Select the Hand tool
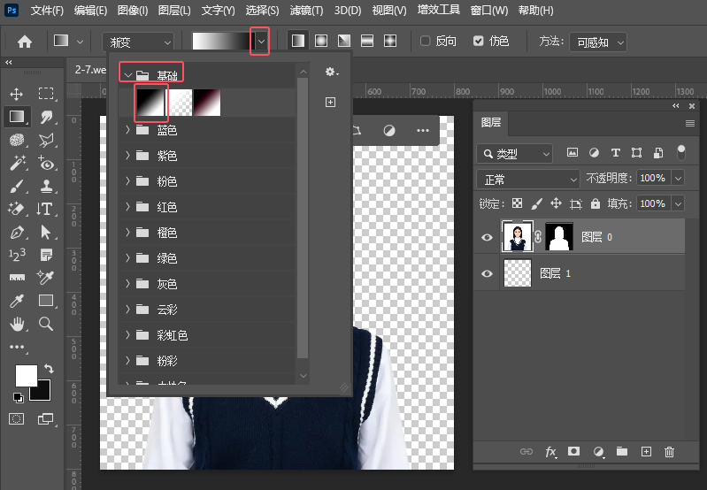Image resolution: width=707 pixels, height=490 pixels. click(17, 324)
